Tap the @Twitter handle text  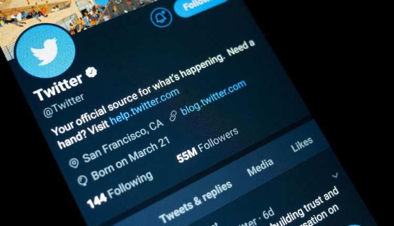pyautogui.click(x=64, y=105)
